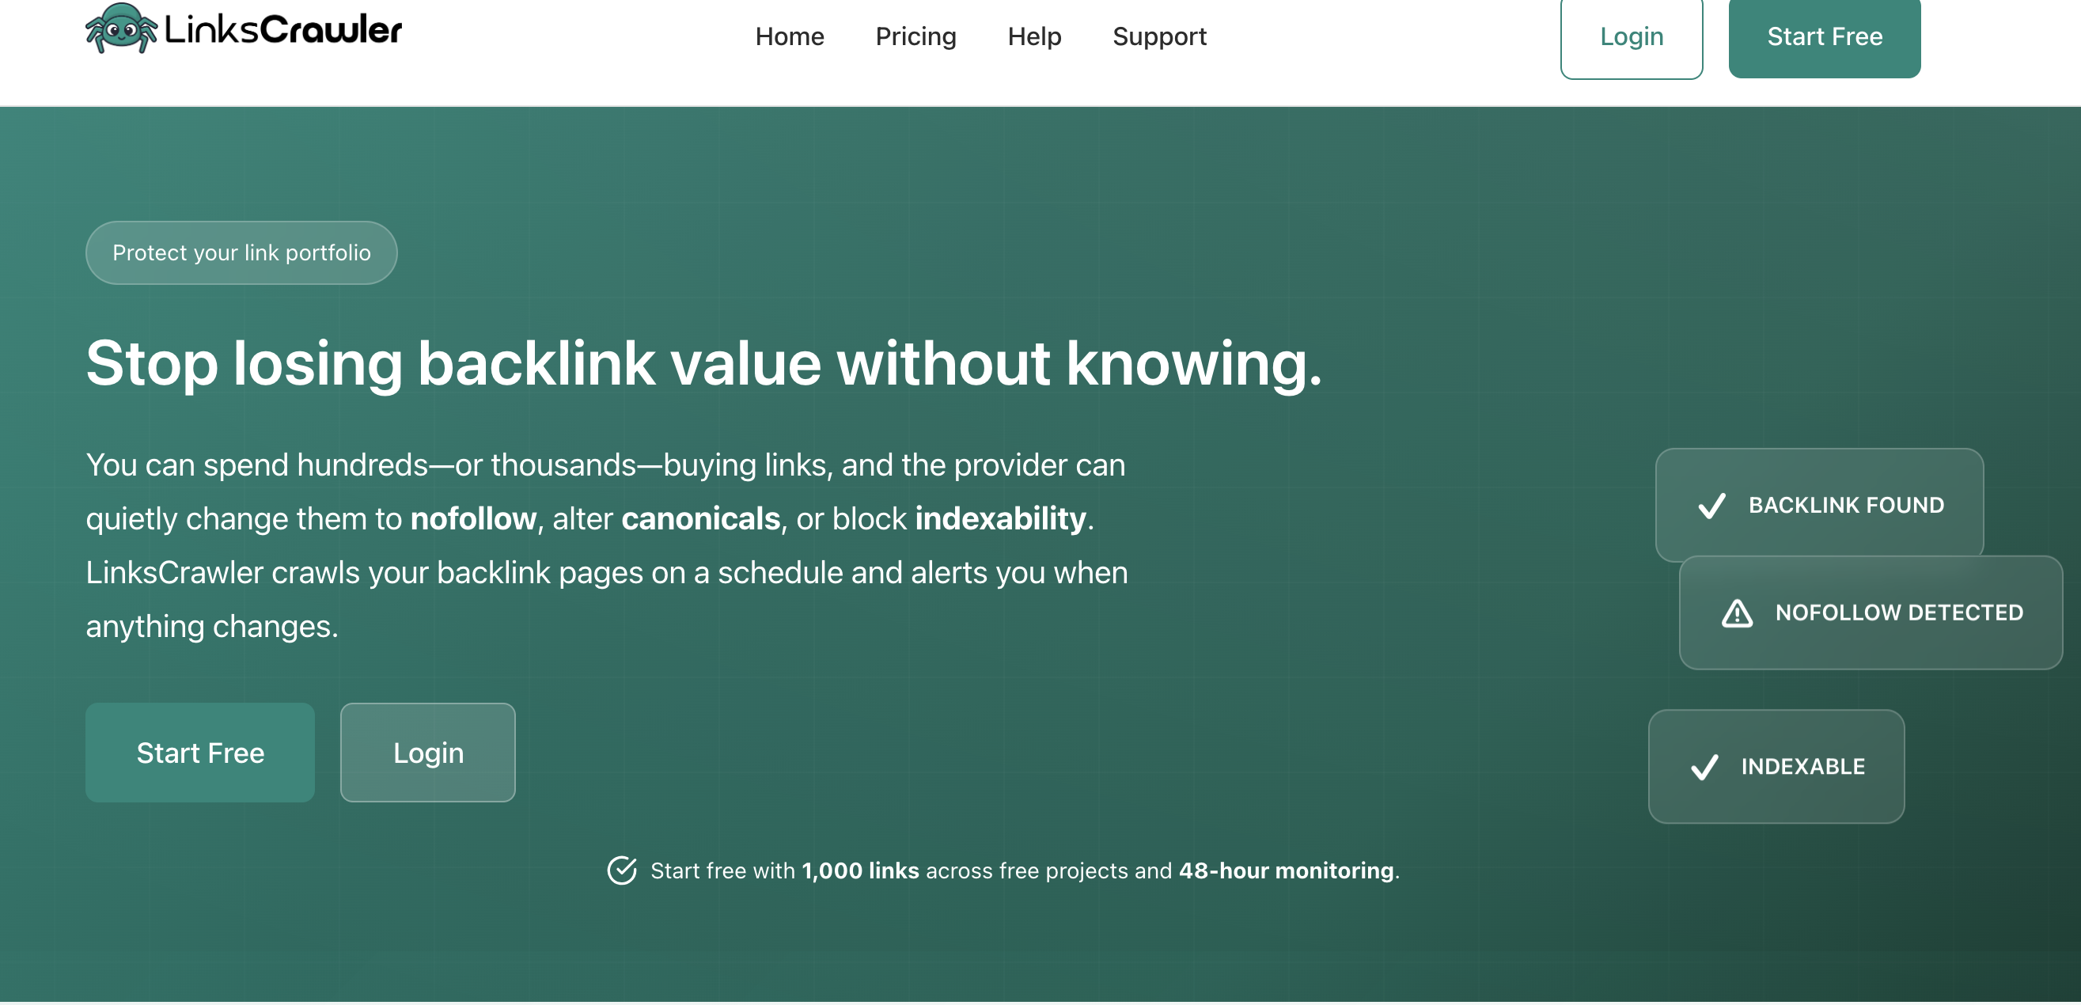Image resolution: width=2081 pixels, height=1005 pixels.
Task: Select the Backlink Found status card
Action: (x=1819, y=504)
